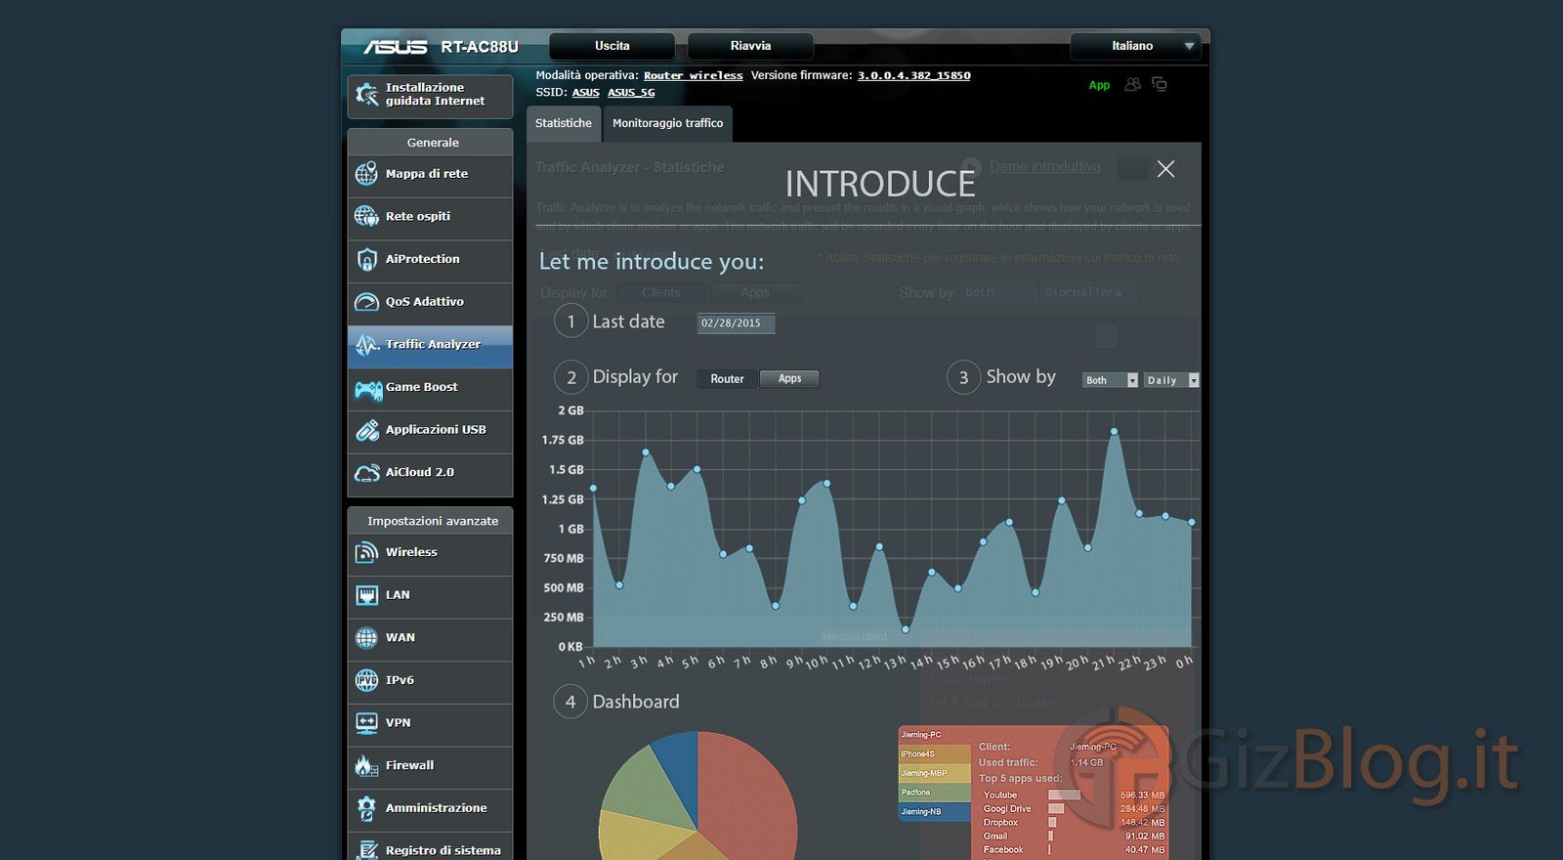Screen dimensions: 1563x860
Task: Open the LAN port icon
Action: click(x=366, y=595)
